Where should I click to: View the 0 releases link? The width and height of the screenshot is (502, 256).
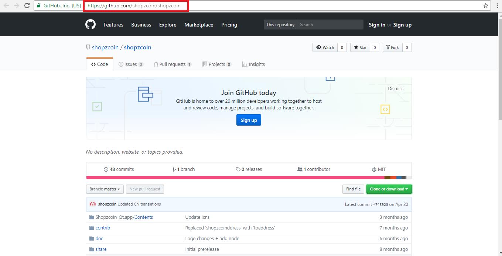click(x=249, y=169)
